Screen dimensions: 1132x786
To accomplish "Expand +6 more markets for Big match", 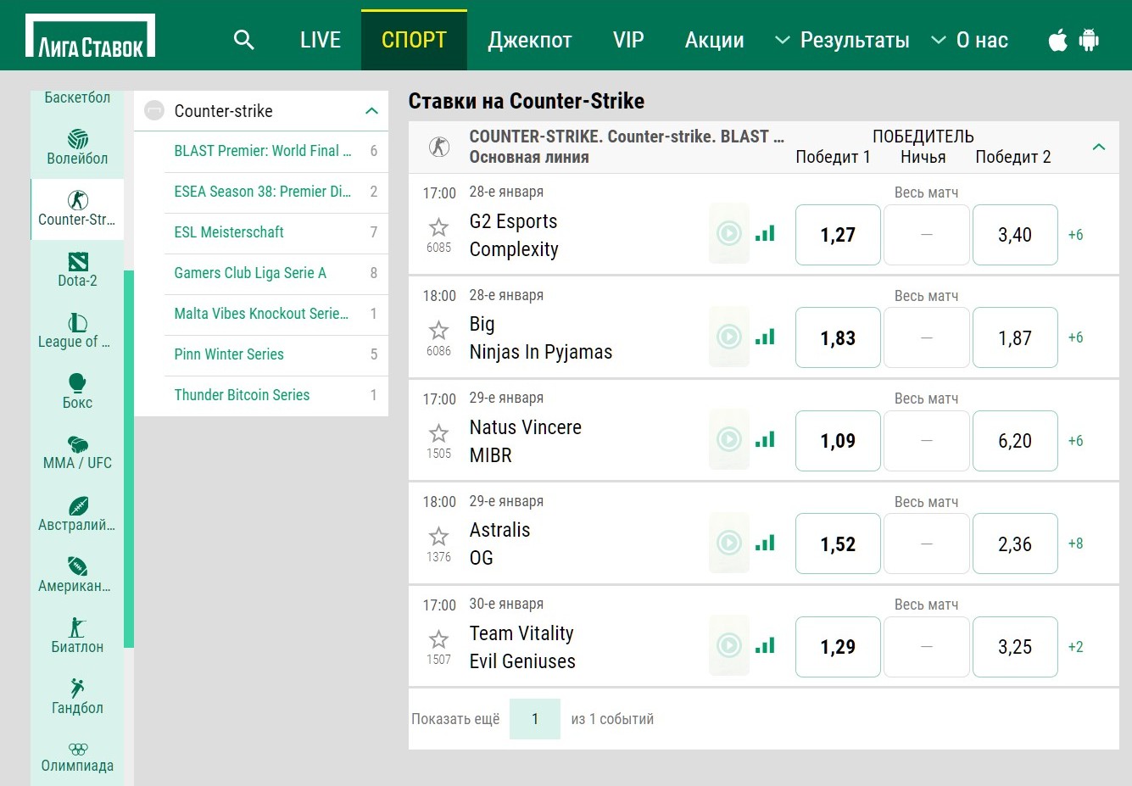I will coord(1076,337).
